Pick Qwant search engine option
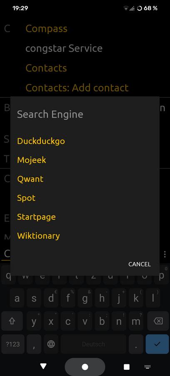 tap(30, 179)
